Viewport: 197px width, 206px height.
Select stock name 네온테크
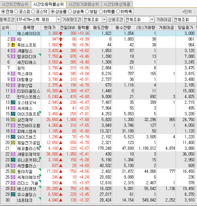(25, 200)
